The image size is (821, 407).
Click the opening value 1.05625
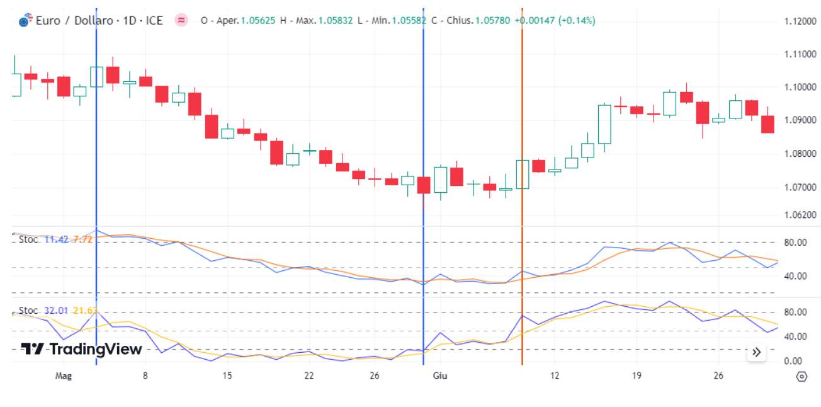pyautogui.click(x=259, y=21)
